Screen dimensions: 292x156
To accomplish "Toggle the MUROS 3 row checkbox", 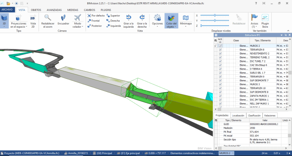I will coord(221,84).
